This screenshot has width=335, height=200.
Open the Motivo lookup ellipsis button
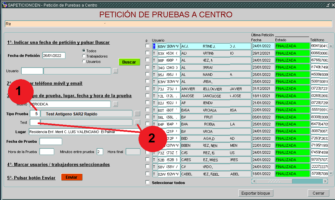pos(115,104)
